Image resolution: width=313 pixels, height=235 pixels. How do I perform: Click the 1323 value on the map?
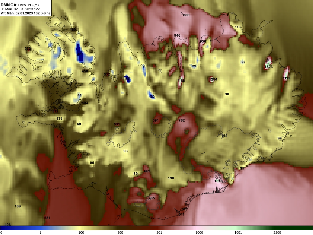coord(269,67)
